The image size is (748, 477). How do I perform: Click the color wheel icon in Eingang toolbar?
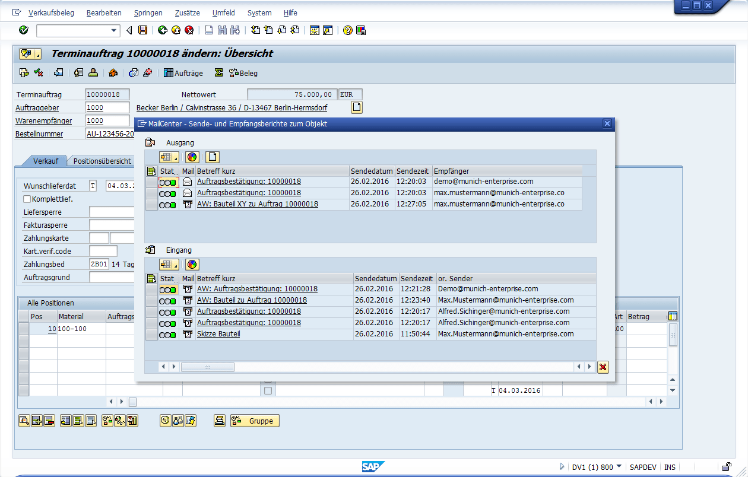[191, 265]
